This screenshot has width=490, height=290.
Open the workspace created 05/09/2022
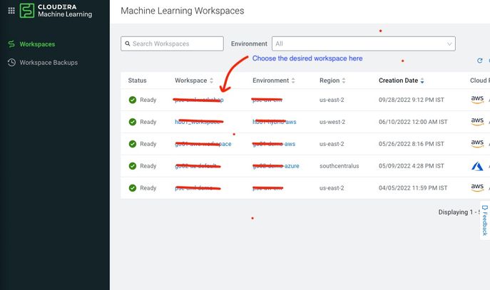[x=198, y=166]
